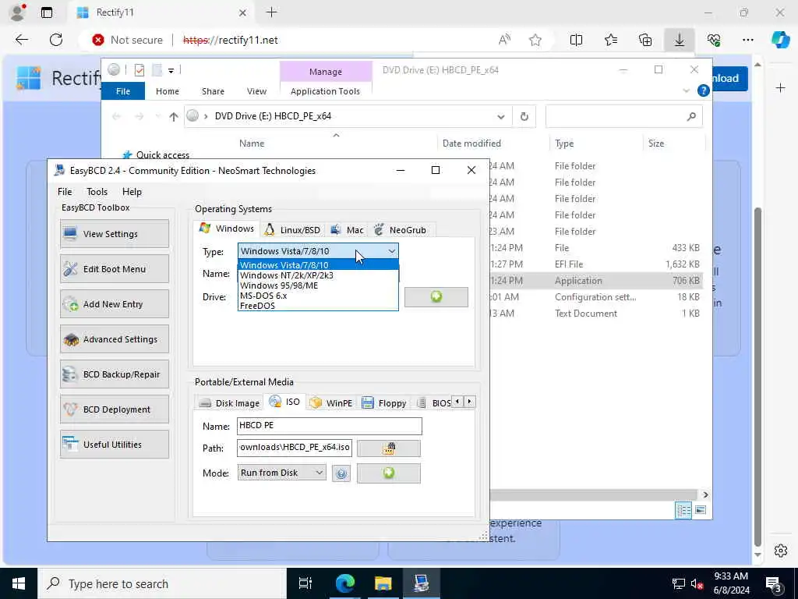Open Explorer Home ribbon tab
This screenshot has width=798, height=599.
point(168,91)
